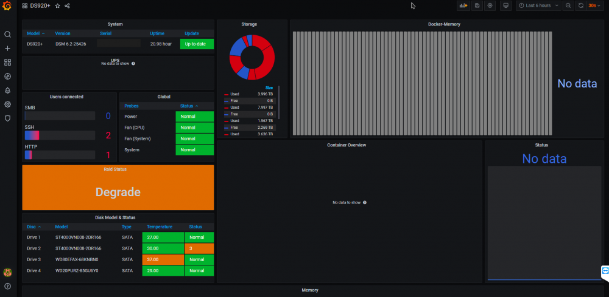Click the orange Degrade Raid Status panel

point(118,191)
